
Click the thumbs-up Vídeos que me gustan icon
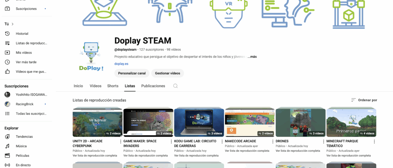[7, 72]
